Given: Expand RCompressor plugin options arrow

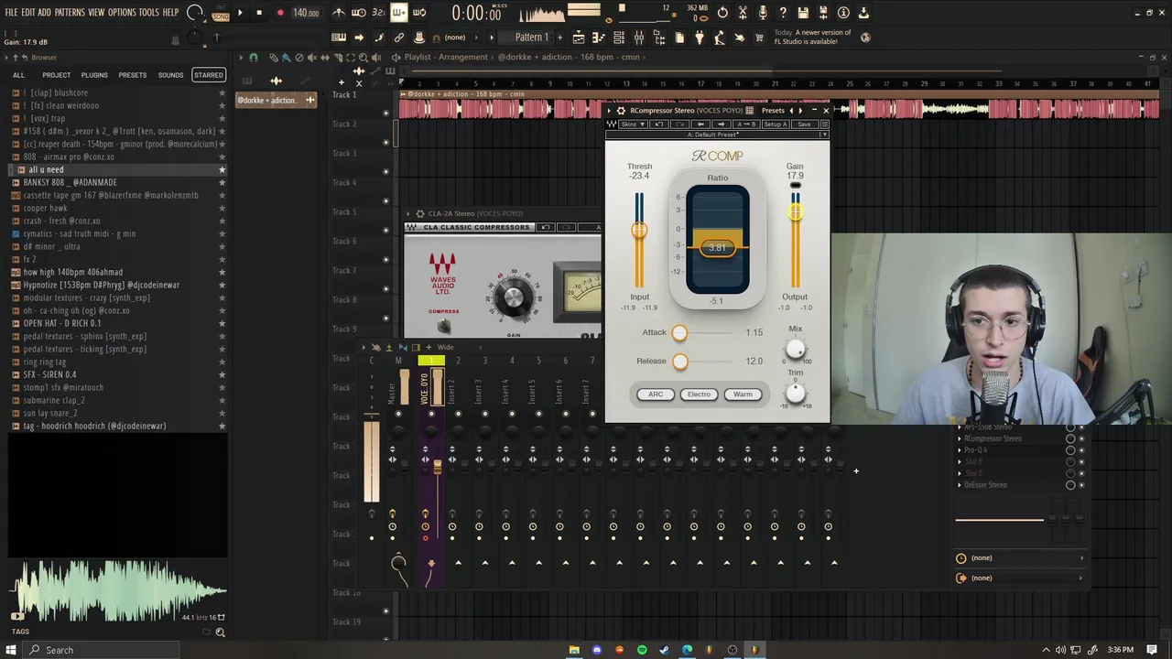Looking at the screenshot, I should pyautogui.click(x=611, y=111).
